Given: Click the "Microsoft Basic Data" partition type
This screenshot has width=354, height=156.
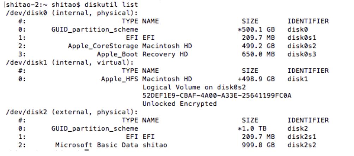Looking at the screenshot, I should (98, 144).
